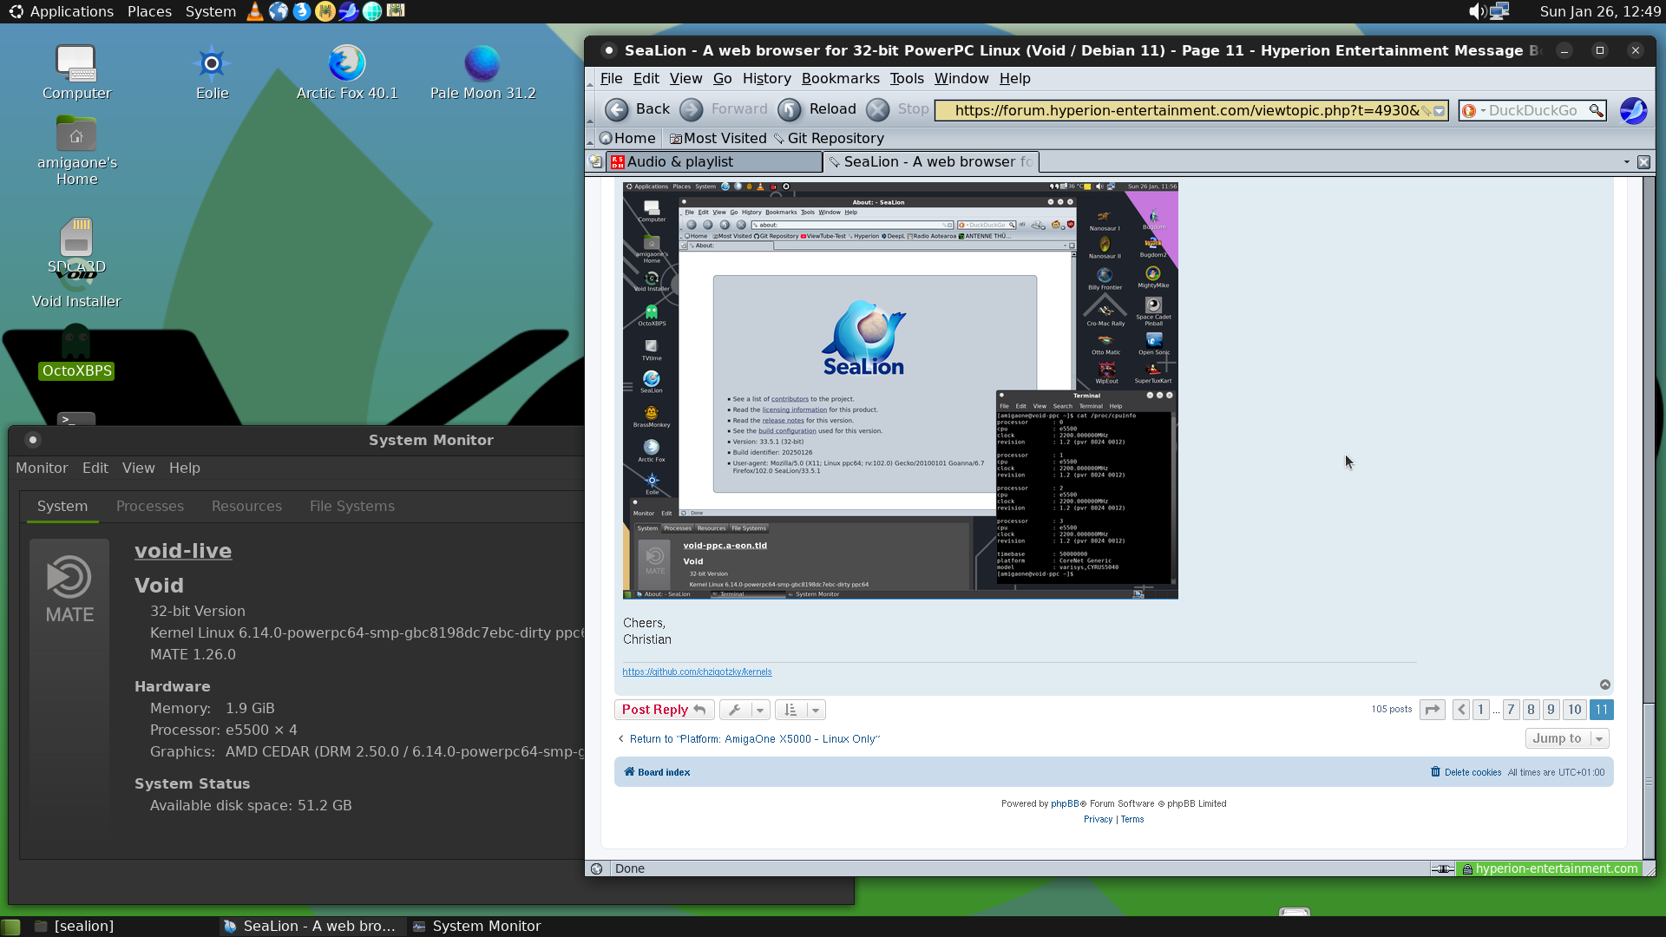Open the sort options dropdown button
1666x937 pixels.
click(x=799, y=710)
